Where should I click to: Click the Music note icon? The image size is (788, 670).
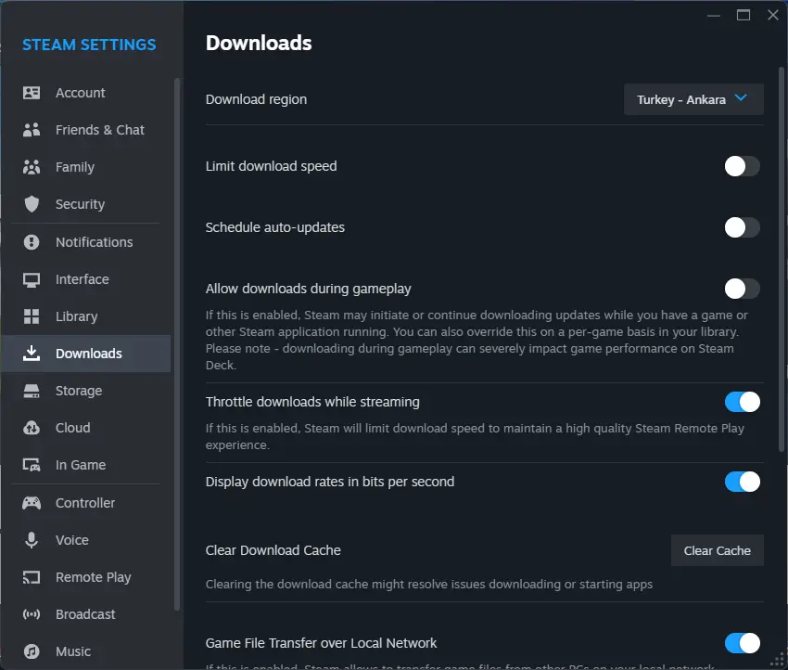[x=32, y=651]
